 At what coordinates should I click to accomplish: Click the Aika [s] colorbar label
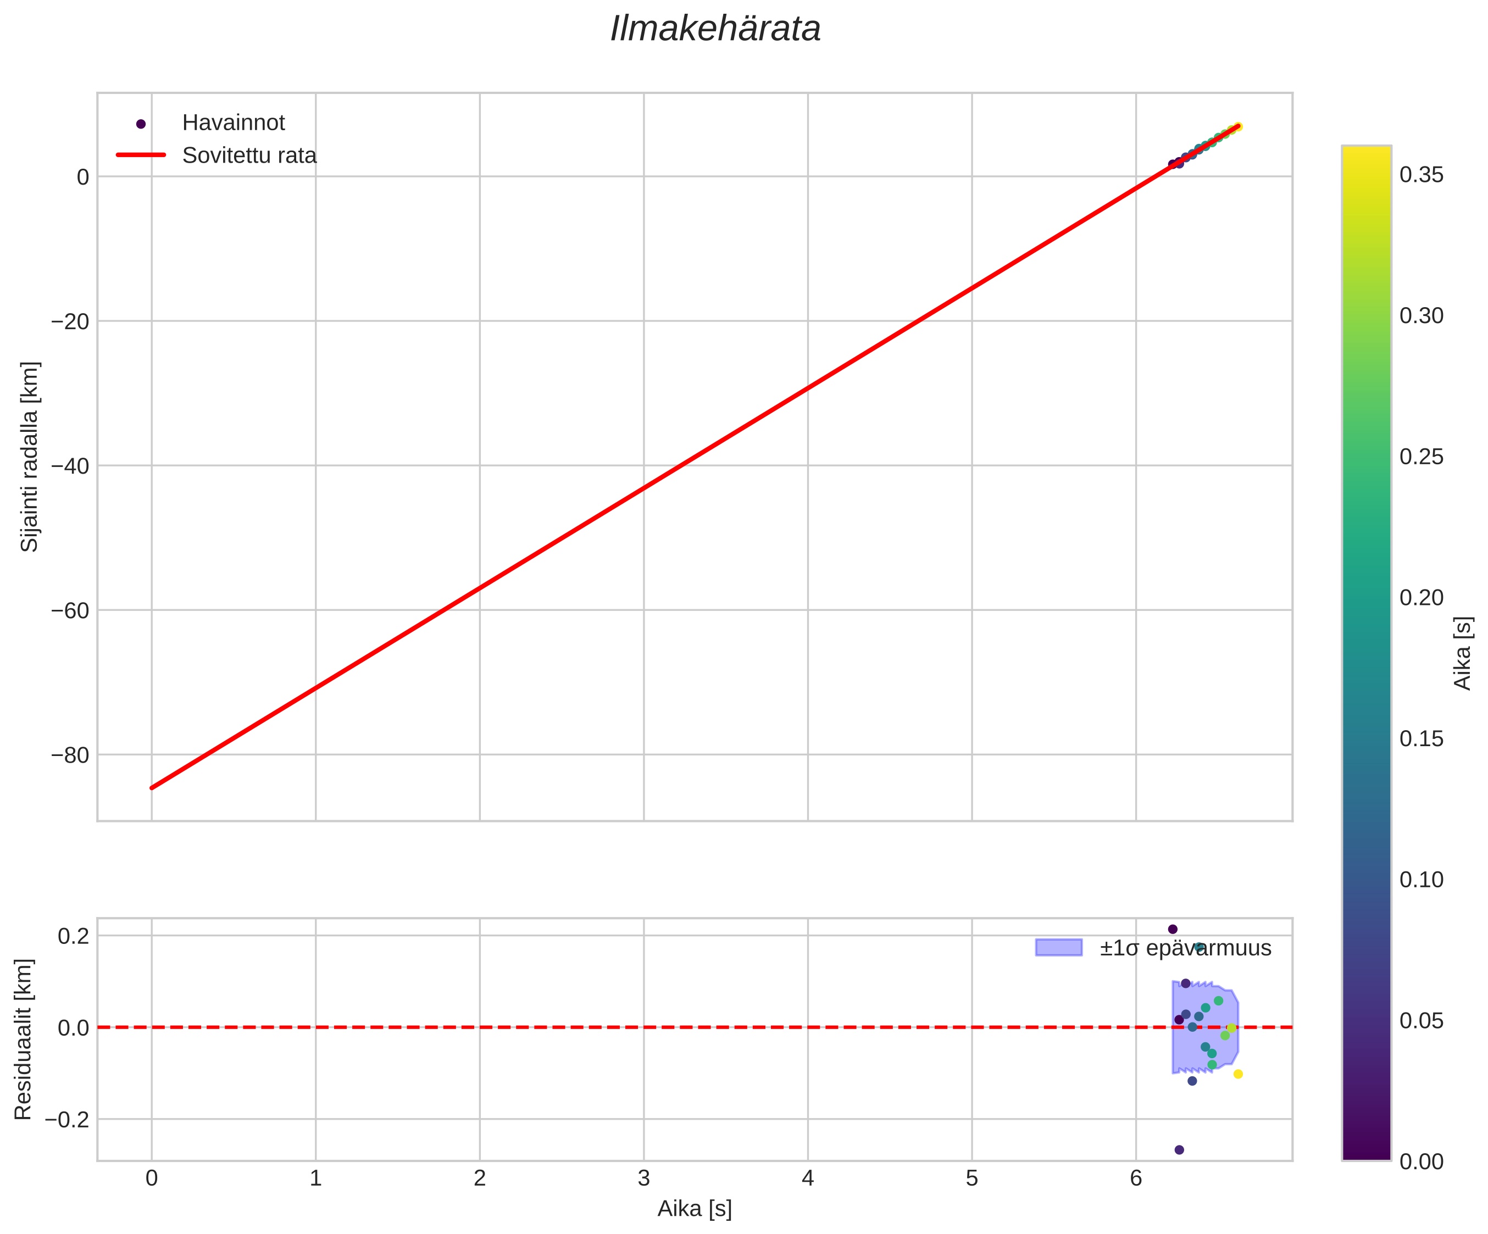[1463, 653]
